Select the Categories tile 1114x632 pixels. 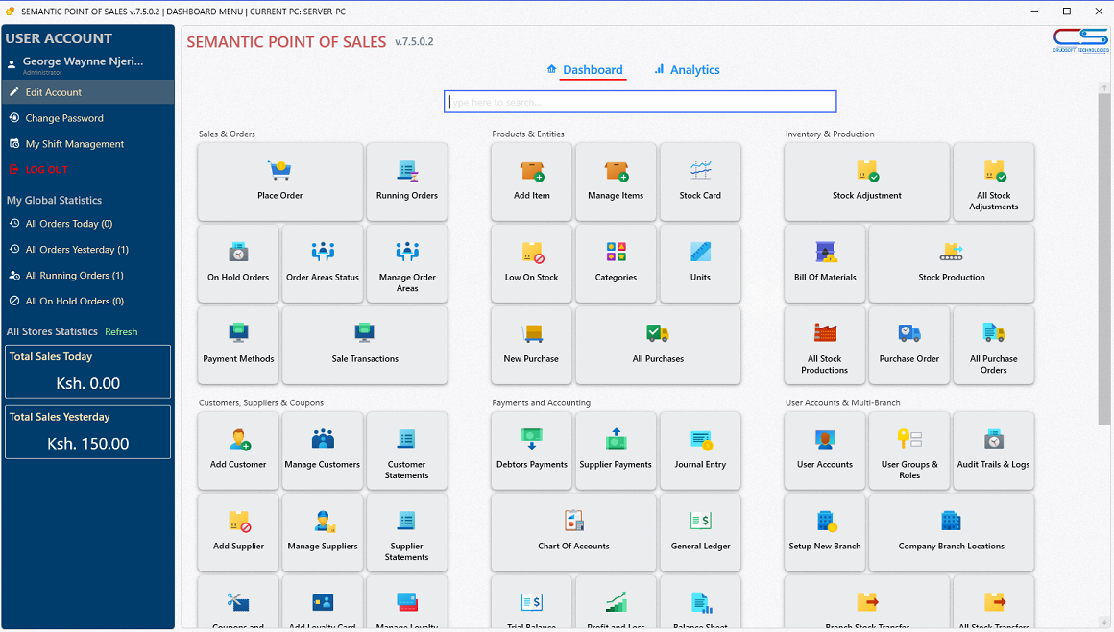(x=616, y=263)
